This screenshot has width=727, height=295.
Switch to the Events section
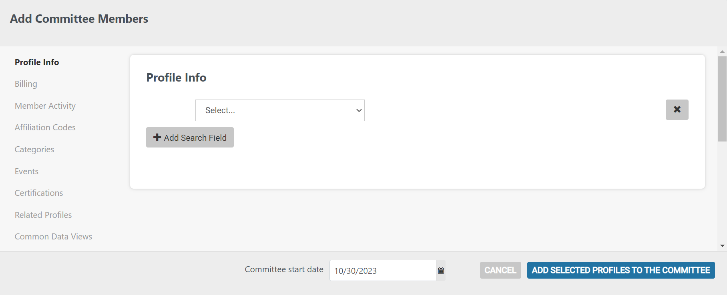coord(27,171)
